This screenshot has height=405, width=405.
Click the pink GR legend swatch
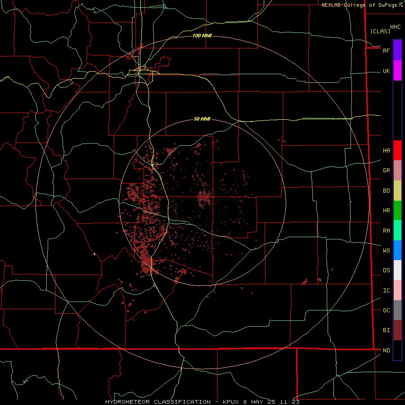(397, 171)
